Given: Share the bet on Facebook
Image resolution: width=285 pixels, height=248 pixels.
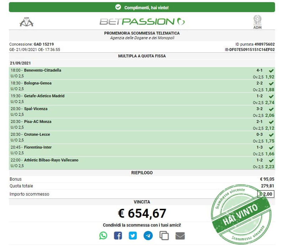Looking at the screenshot, I should click(118, 236).
